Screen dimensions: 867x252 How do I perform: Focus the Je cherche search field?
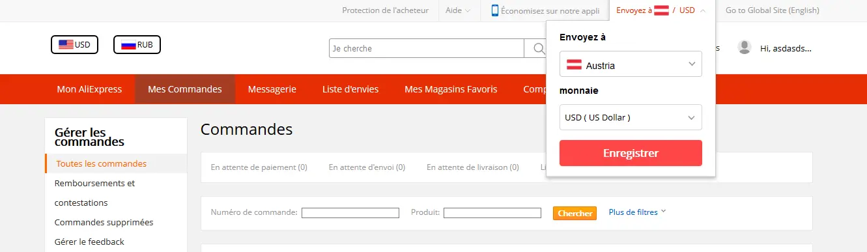click(427, 48)
